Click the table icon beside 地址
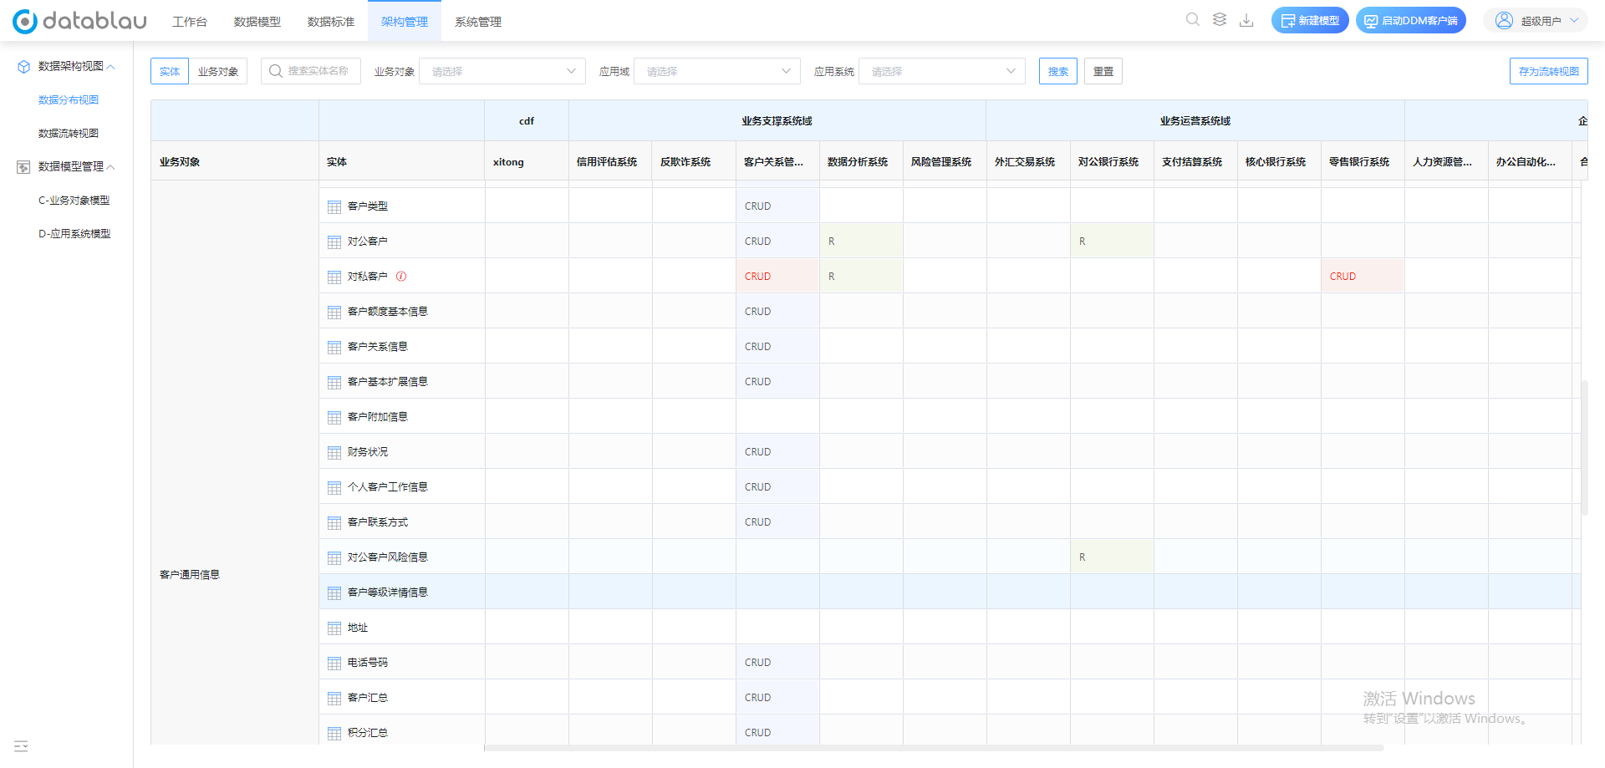This screenshot has width=1605, height=768. pos(334,628)
